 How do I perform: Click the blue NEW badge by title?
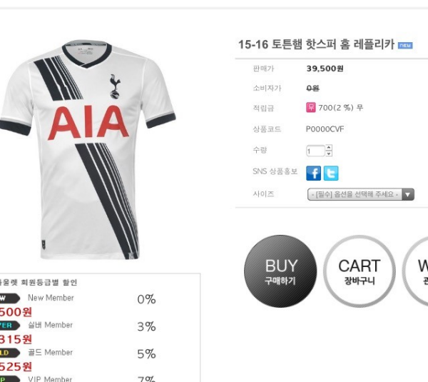(405, 46)
